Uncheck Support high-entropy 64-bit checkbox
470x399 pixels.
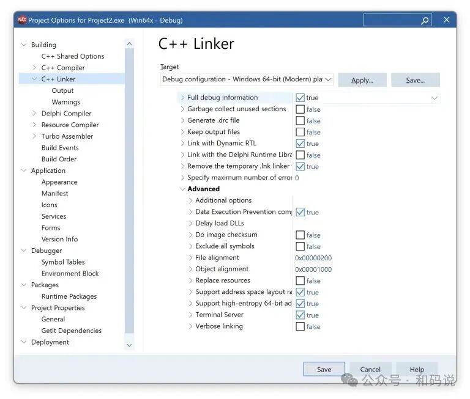(300, 304)
